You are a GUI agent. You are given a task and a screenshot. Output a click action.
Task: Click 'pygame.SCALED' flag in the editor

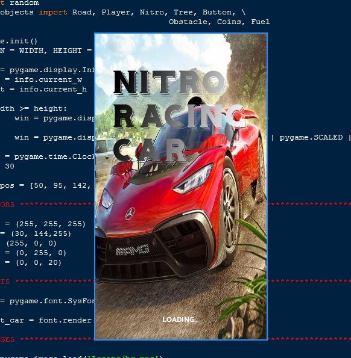pos(311,137)
